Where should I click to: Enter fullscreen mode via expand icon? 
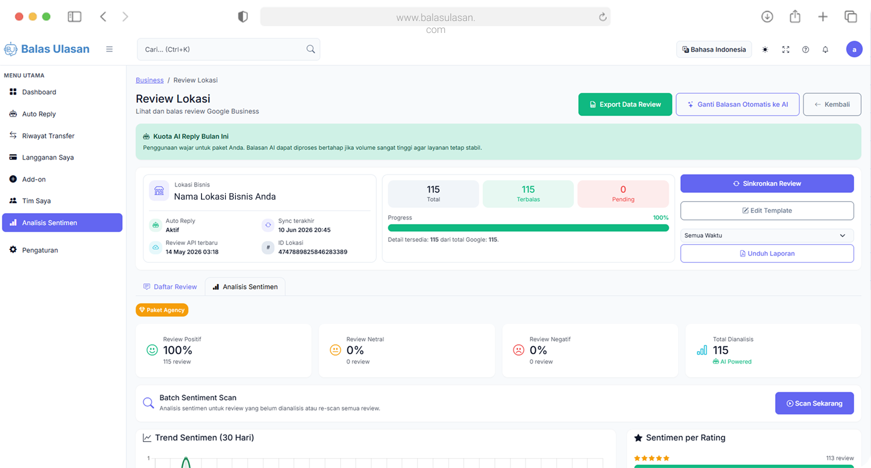786,49
